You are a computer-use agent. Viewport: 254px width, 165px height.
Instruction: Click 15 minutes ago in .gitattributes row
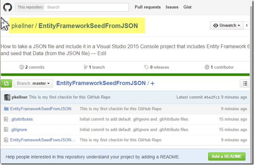(x=233, y=119)
